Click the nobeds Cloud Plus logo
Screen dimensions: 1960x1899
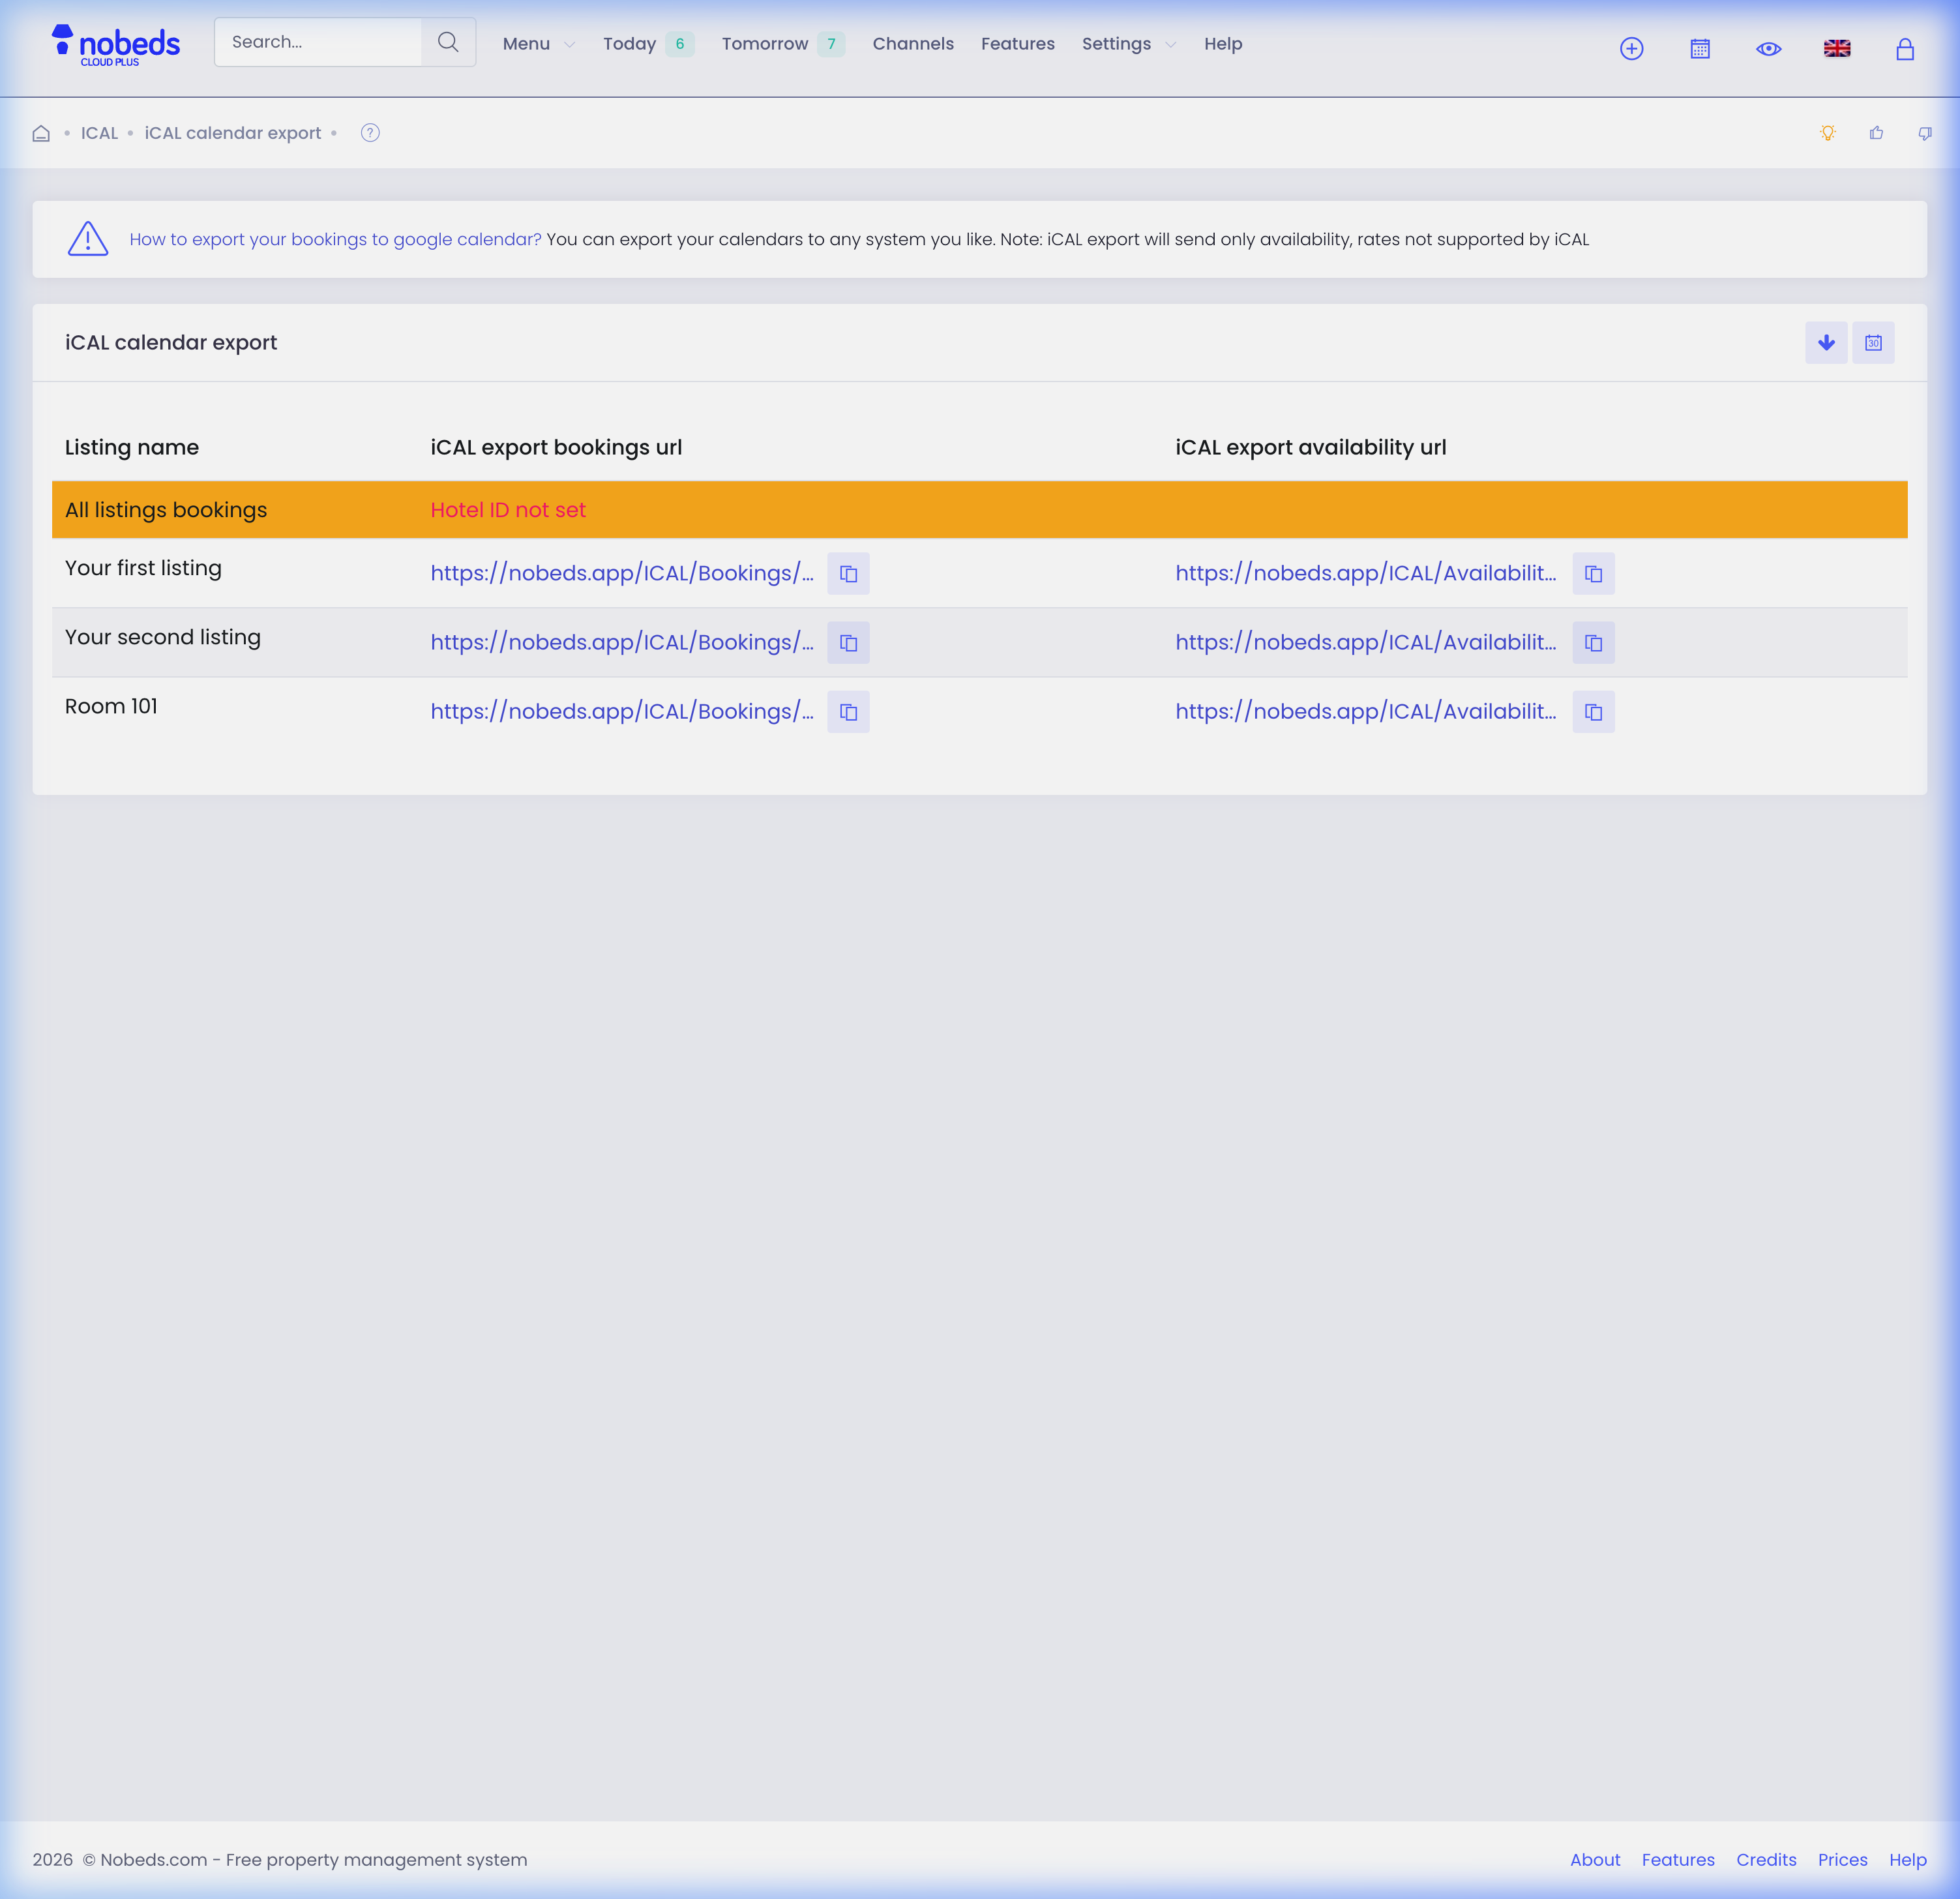pos(116,45)
